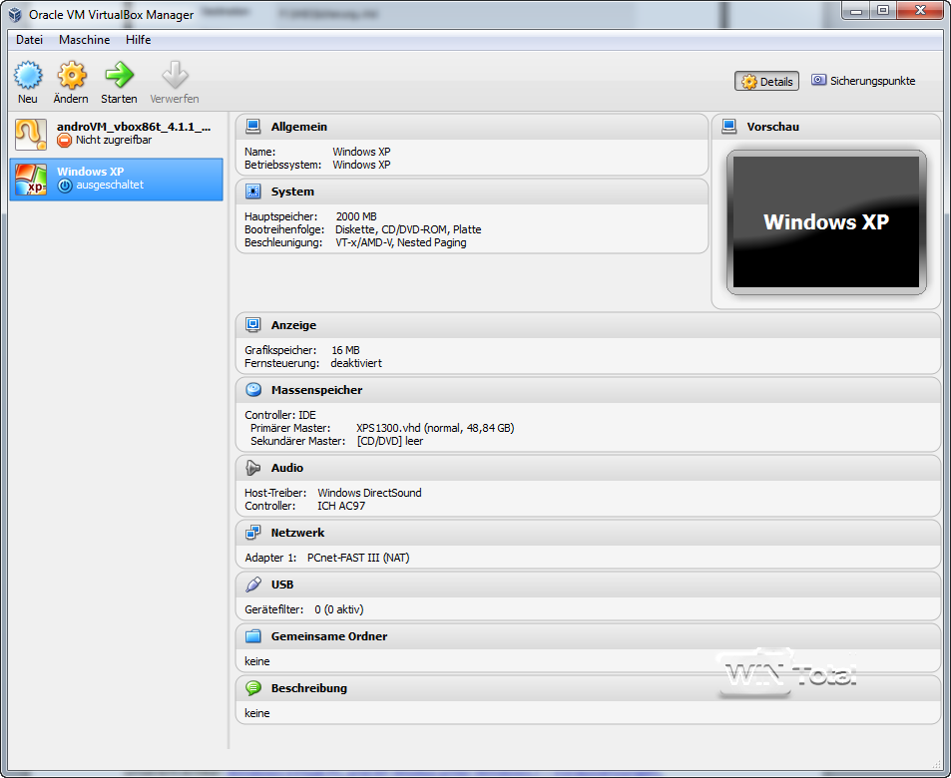Click the '2000 MB' Hauptspeicher value

pos(356,216)
